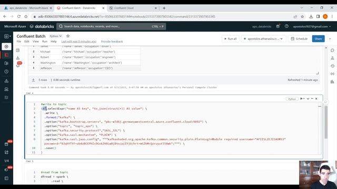Open the help question mark icon

286,26
